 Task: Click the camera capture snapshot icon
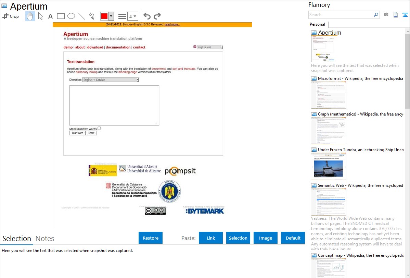tap(386, 15)
